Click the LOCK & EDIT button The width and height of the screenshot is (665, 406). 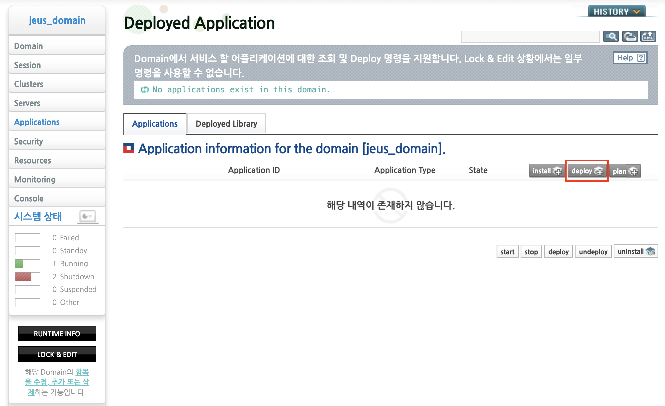[57, 354]
